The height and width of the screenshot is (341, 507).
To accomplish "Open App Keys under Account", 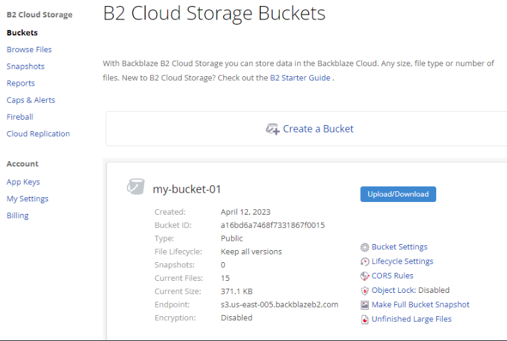I will coord(23,182).
